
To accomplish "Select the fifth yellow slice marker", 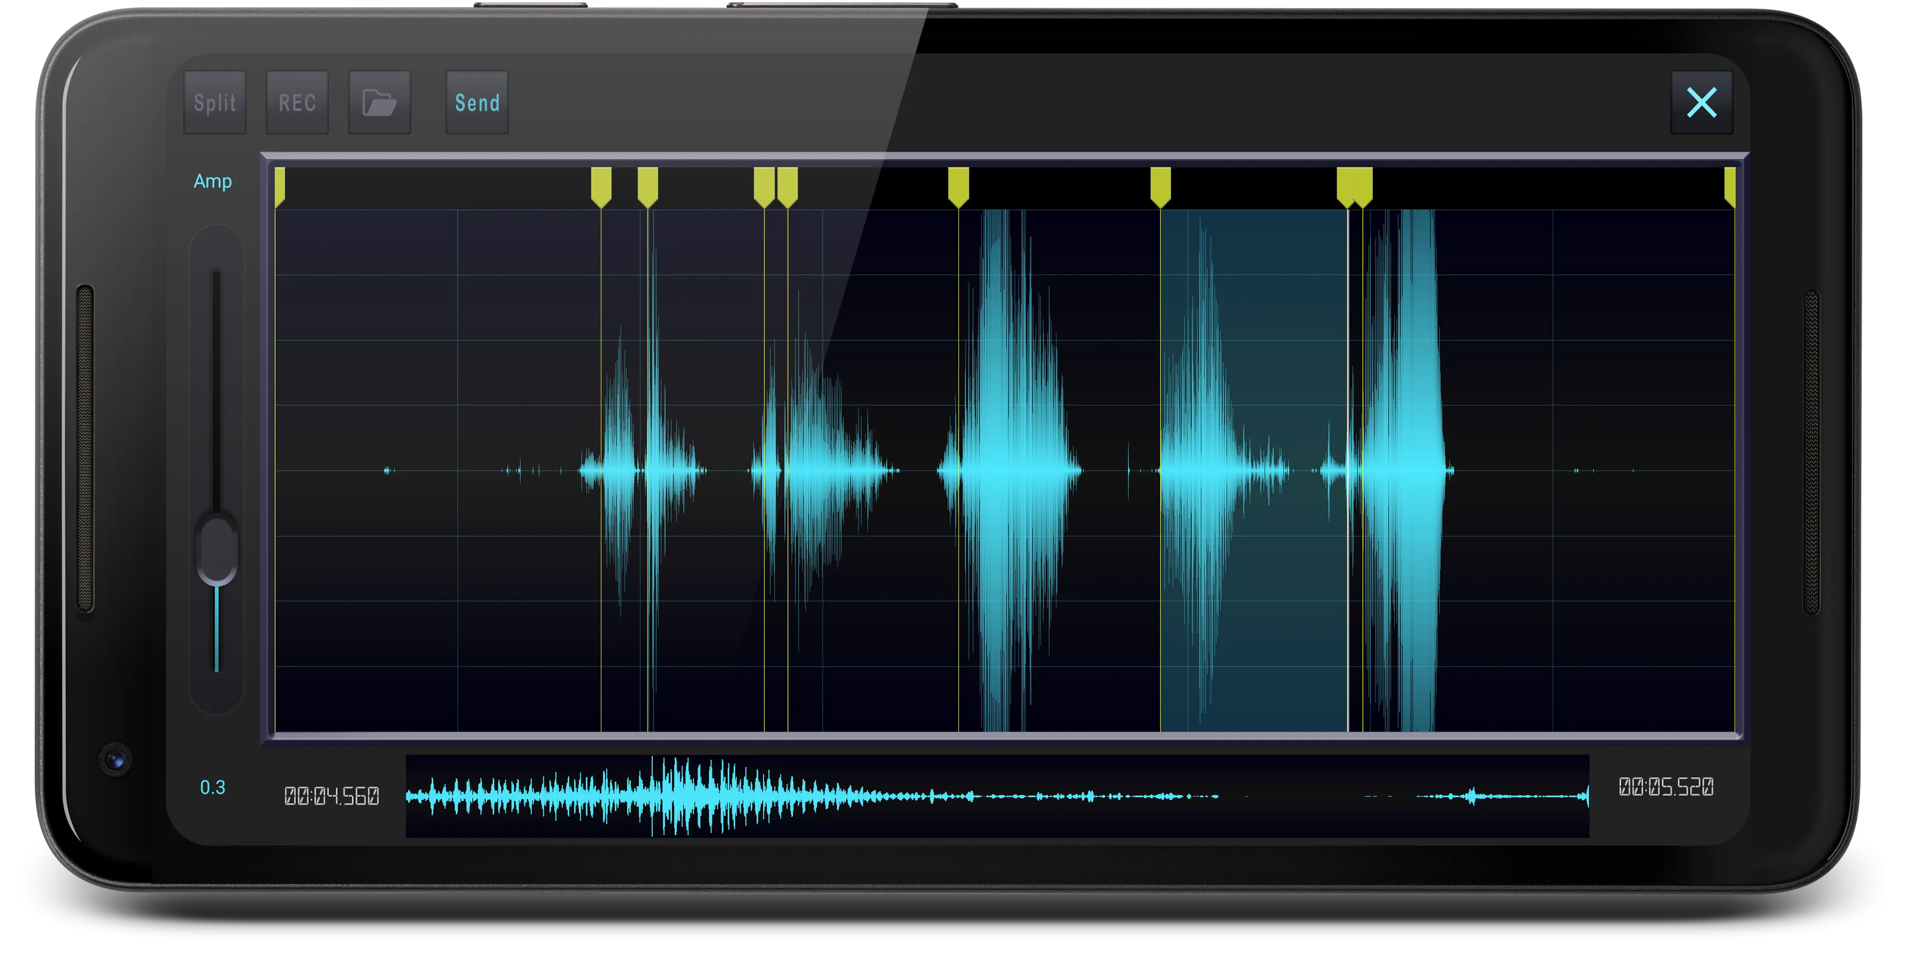I will point(787,187).
